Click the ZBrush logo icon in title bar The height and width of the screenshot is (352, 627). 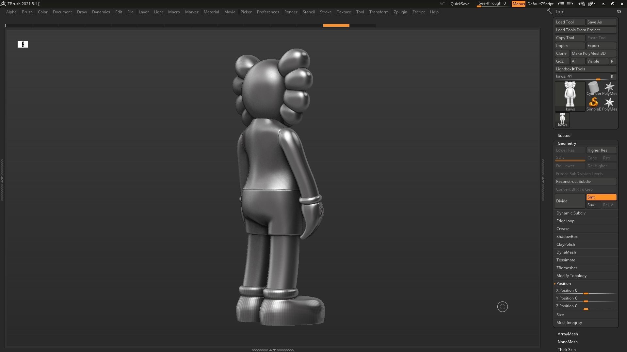click(3, 4)
